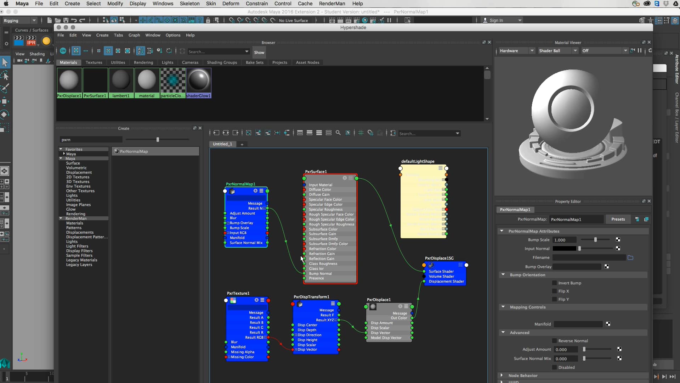
Task: Collapse the Bump Orientation section
Action: pos(503,275)
